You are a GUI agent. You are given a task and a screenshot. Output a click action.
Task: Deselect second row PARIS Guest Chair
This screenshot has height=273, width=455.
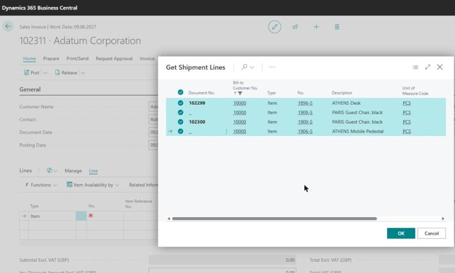181,112
